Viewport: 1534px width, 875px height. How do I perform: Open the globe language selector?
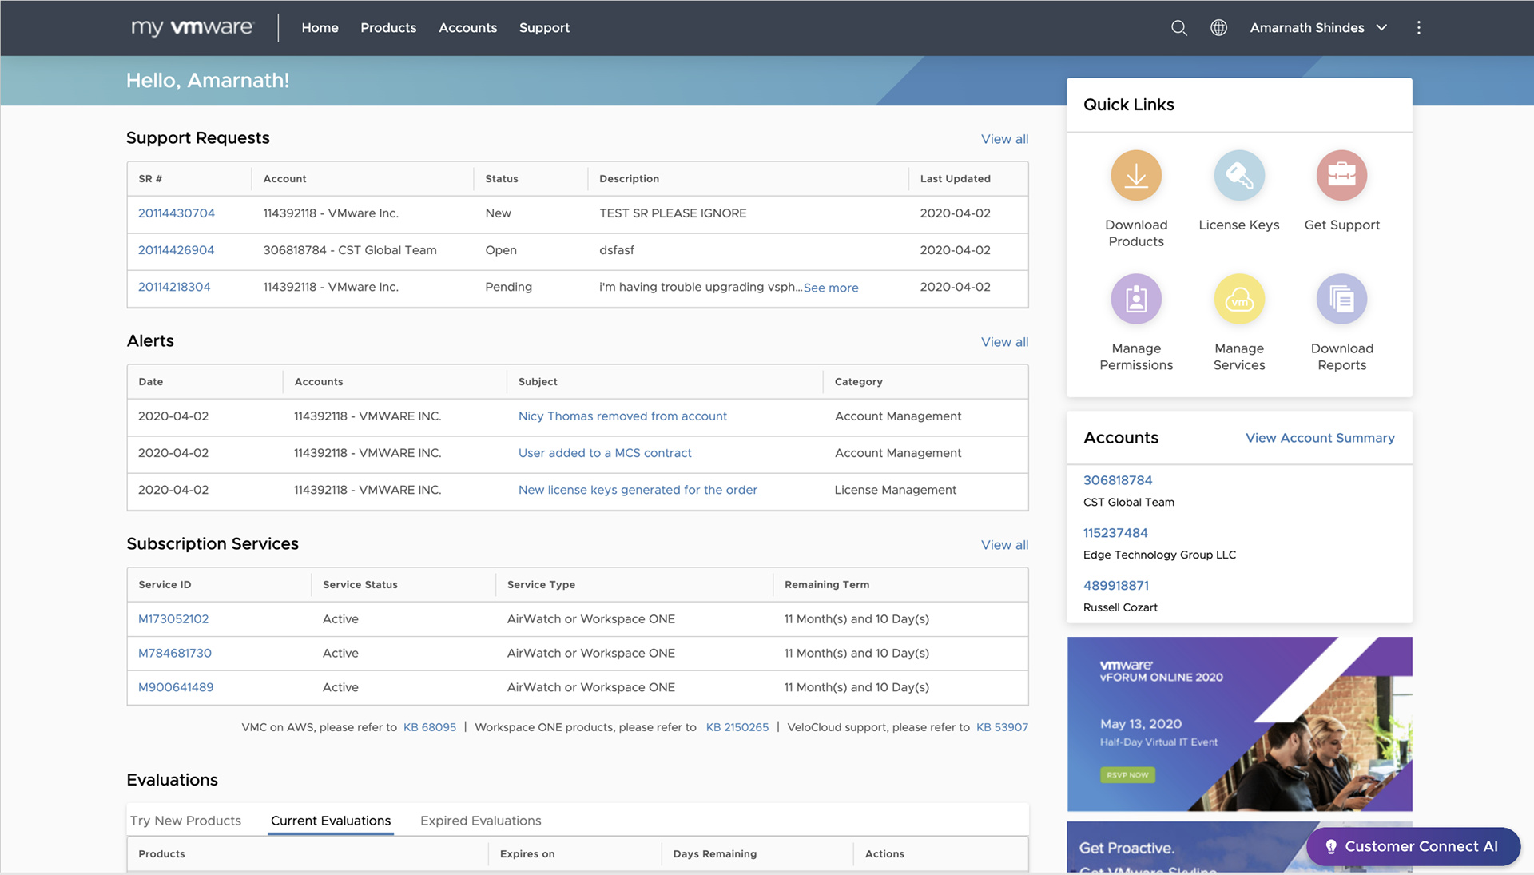[x=1218, y=28]
